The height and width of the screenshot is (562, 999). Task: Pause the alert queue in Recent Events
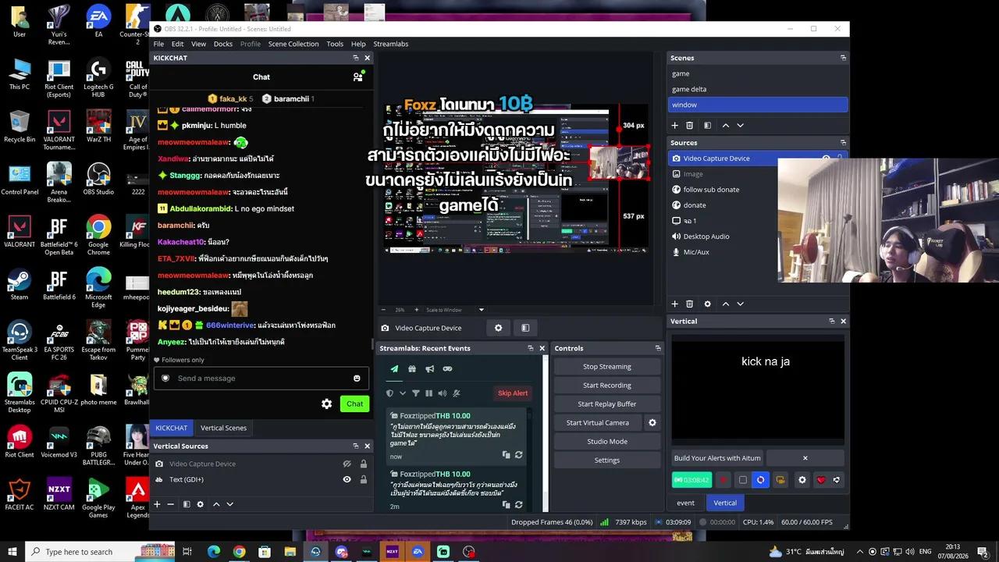[x=428, y=393]
